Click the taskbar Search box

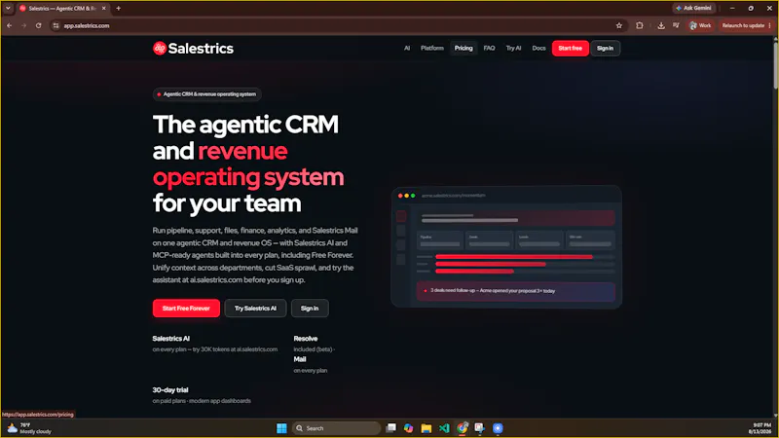pos(336,428)
